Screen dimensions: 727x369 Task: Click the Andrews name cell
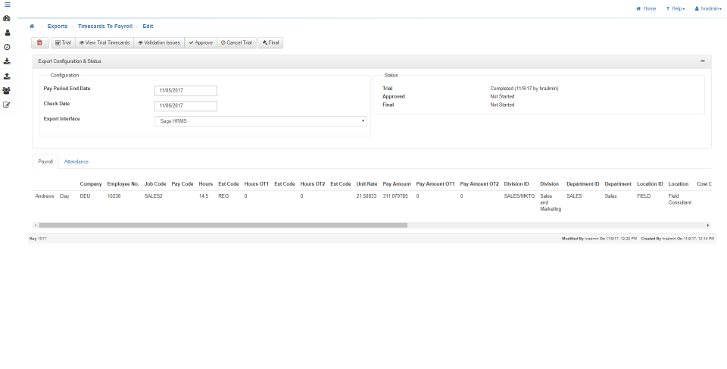pyautogui.click(x=45, y=196)
